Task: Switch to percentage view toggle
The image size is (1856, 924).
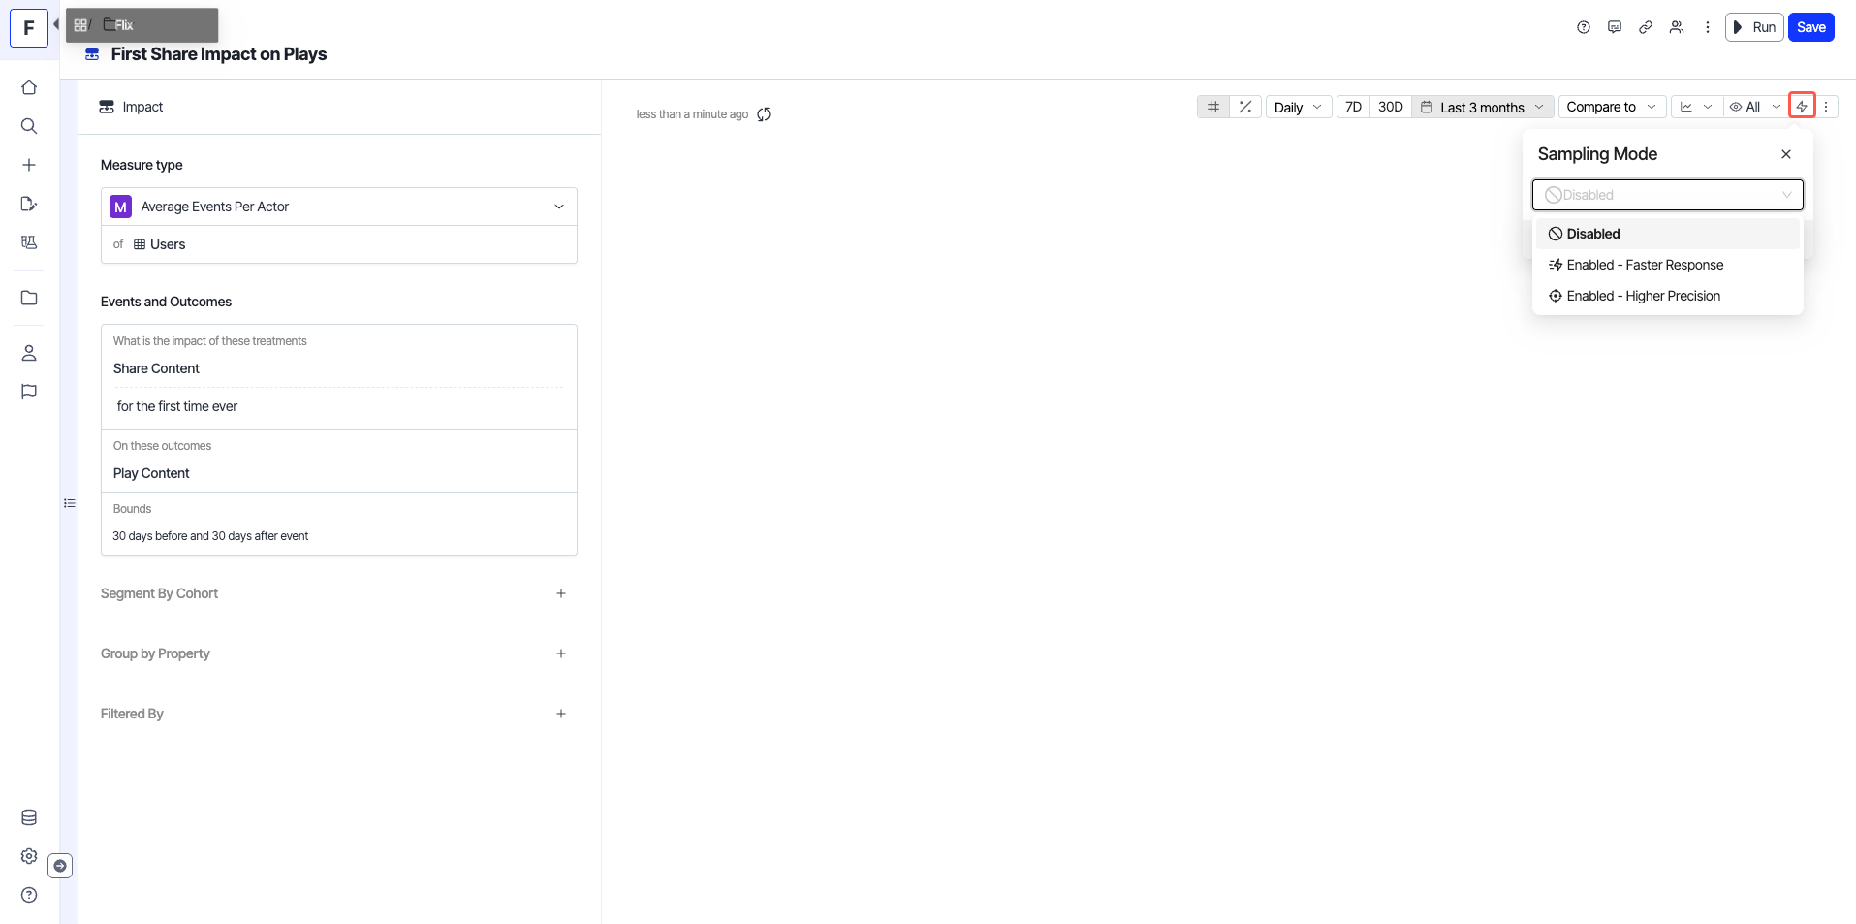Action: point(1245,107)
